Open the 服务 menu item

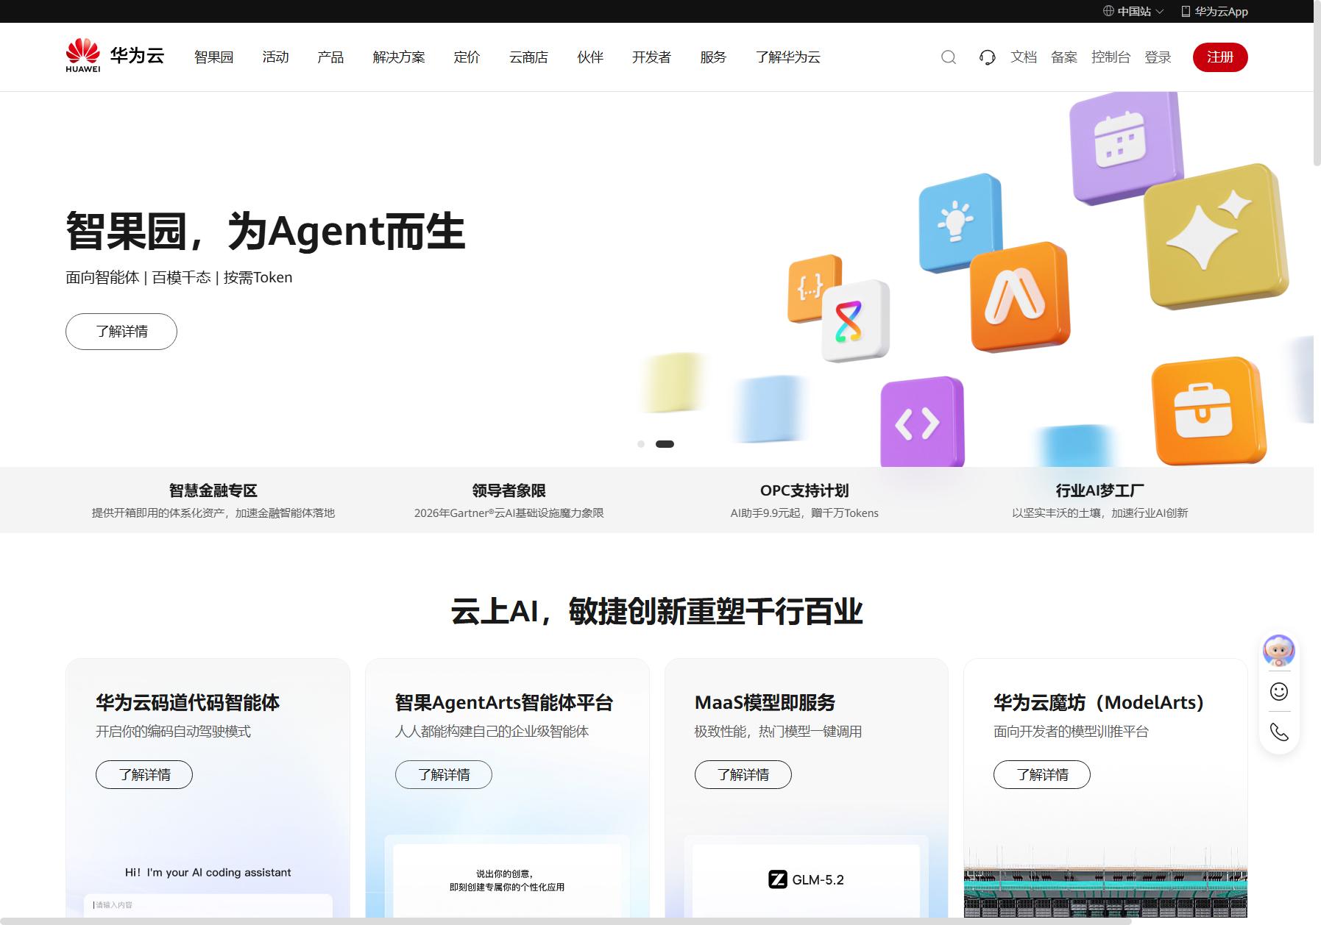pyautogui.click(x=713, y=57)
